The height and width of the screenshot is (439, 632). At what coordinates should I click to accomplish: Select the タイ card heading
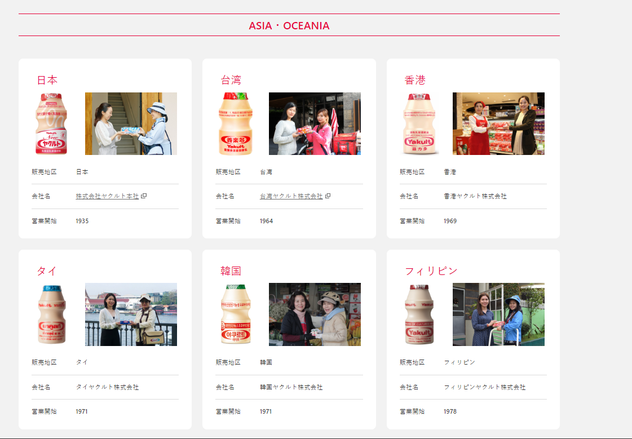tap(47, 271)
